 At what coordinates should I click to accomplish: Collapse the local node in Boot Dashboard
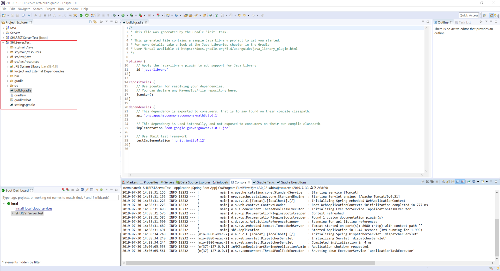click(4, 204)
